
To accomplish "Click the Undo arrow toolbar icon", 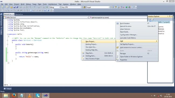I will [x=30, y=7].
